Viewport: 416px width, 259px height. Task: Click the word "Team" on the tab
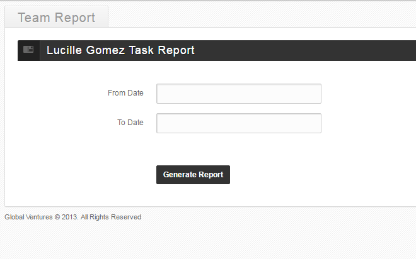[x=34, y=18]
